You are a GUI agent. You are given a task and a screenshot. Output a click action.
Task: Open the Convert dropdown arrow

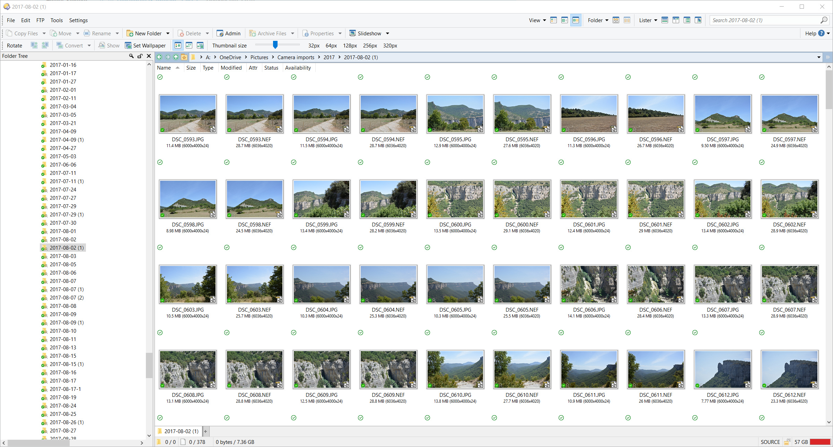[89, 45]
